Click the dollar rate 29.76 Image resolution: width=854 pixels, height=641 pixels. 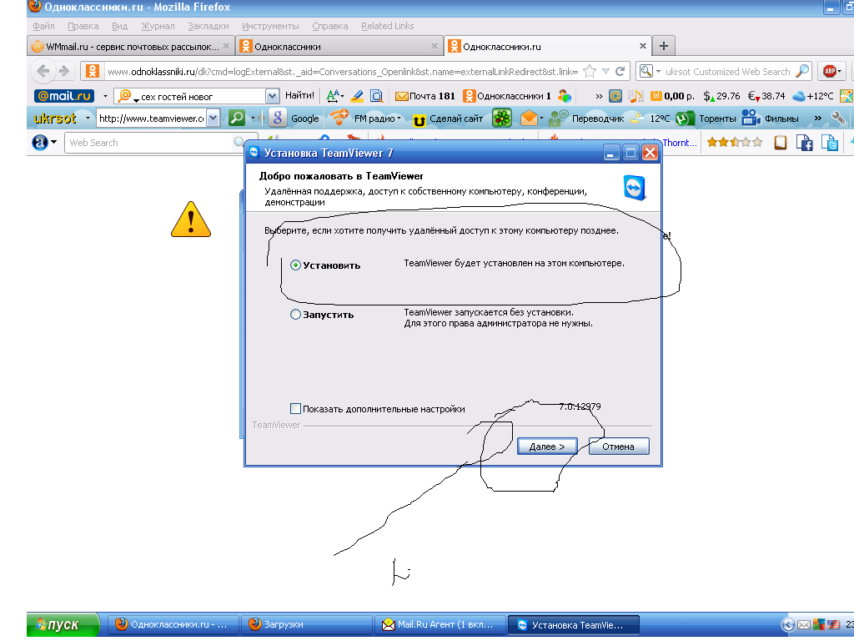(x=721, y=97)
